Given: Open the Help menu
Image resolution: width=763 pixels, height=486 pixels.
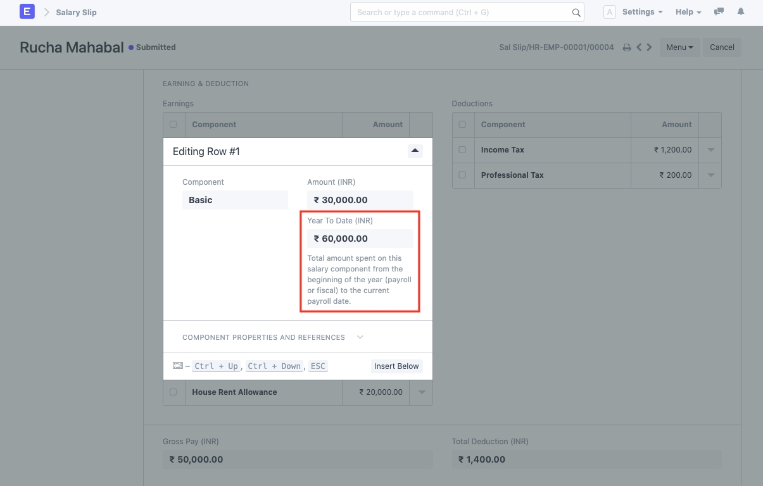Looking at the screenshot, I should [x=688, y=12].
